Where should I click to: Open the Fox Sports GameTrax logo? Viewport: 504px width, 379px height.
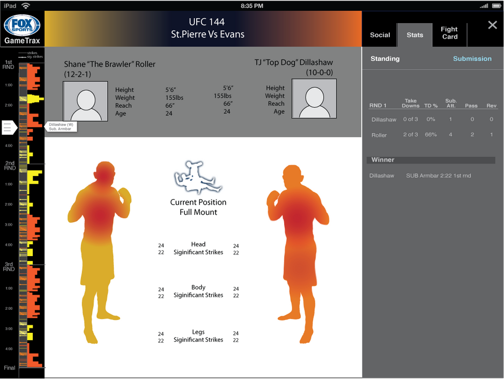(22, 30)
